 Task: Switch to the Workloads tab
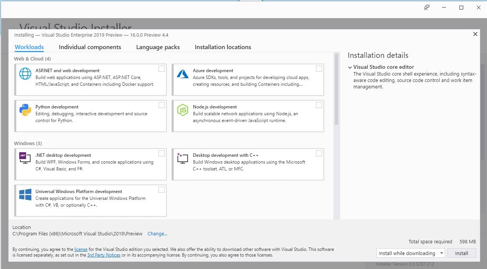click(29, 47)
